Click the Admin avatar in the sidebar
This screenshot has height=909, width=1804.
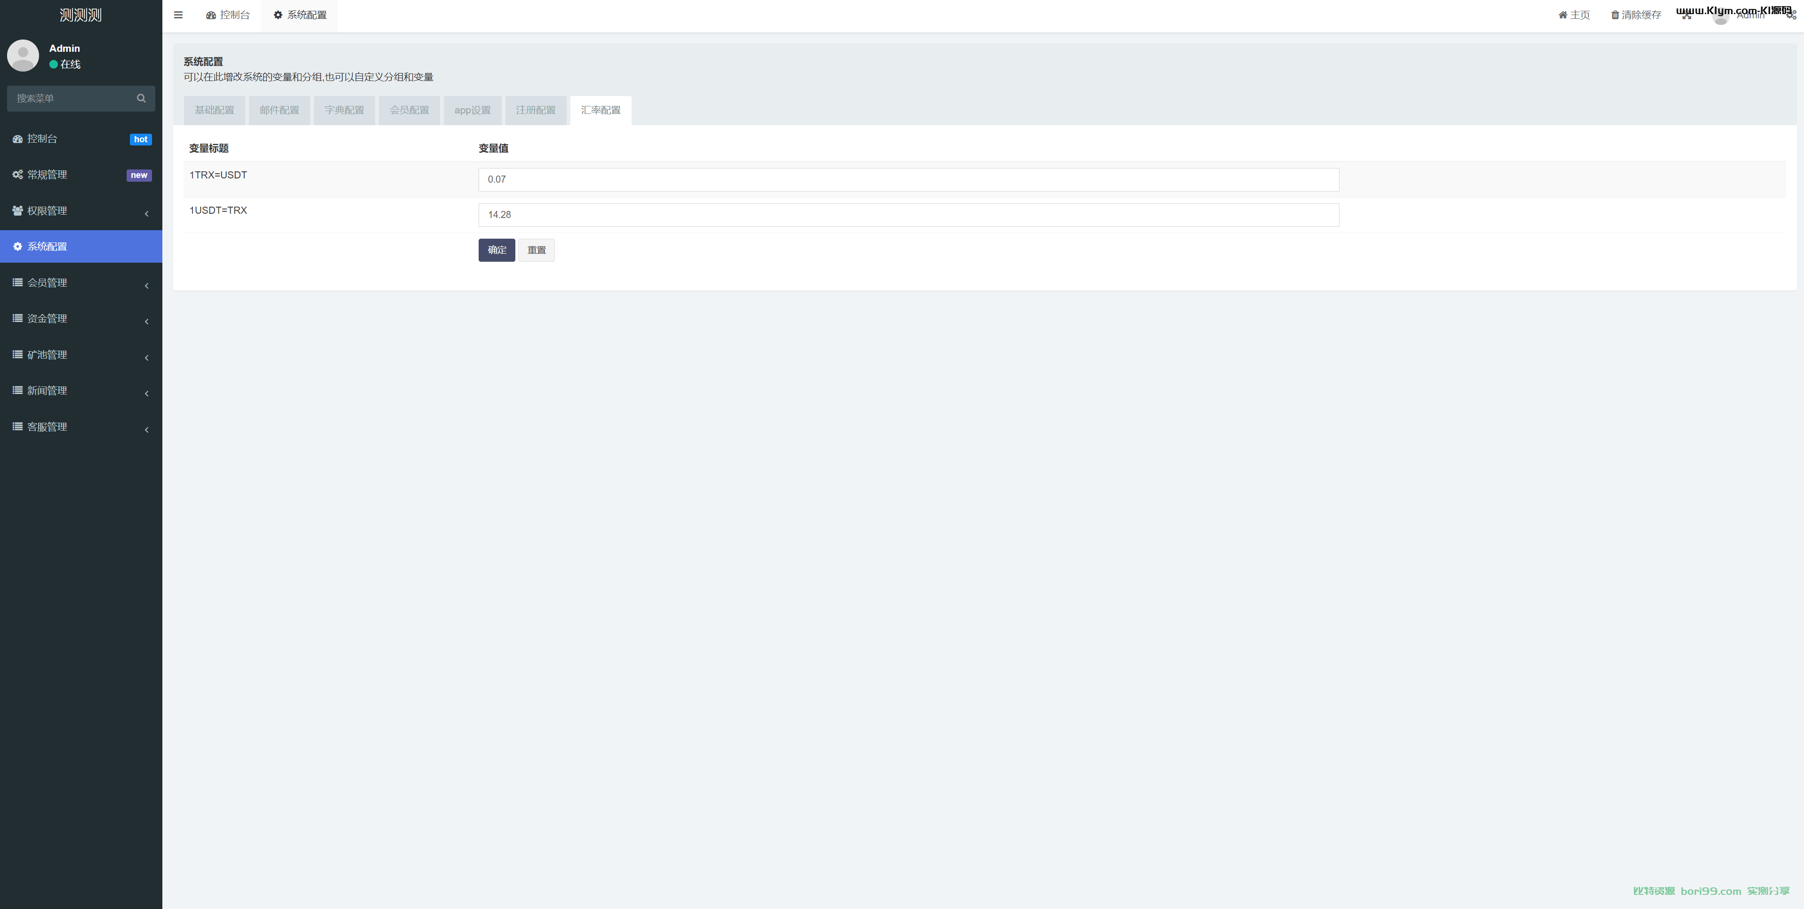23,56
